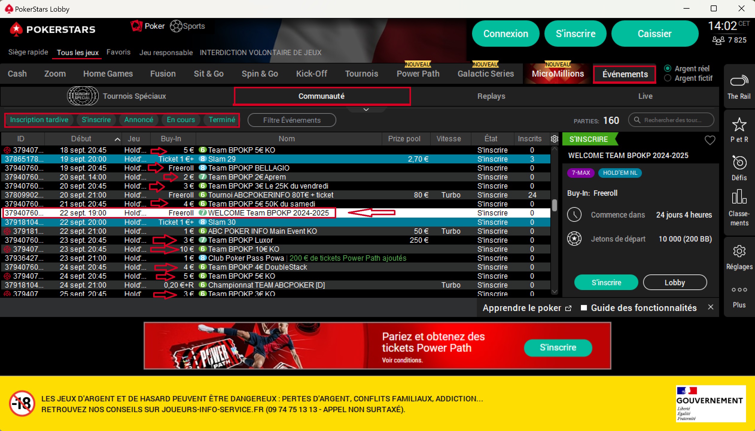This screenshot has height=431, width=755.
Task: Open the Spin & Go tab
Action: tap(260, 74)
